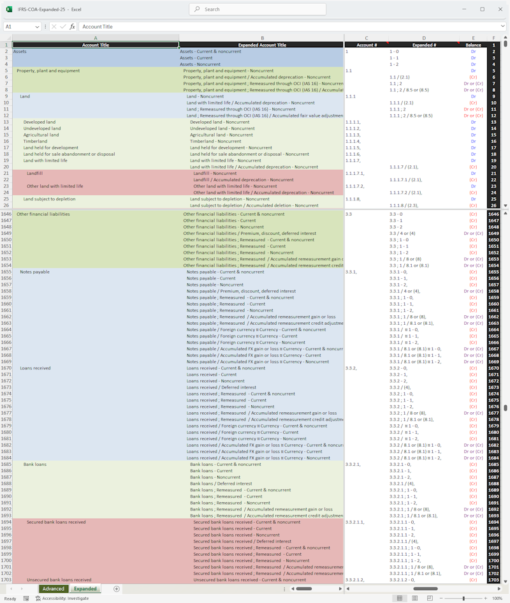
Task: Click the magnifier icon in the Search box
Action: pos(197,9)
